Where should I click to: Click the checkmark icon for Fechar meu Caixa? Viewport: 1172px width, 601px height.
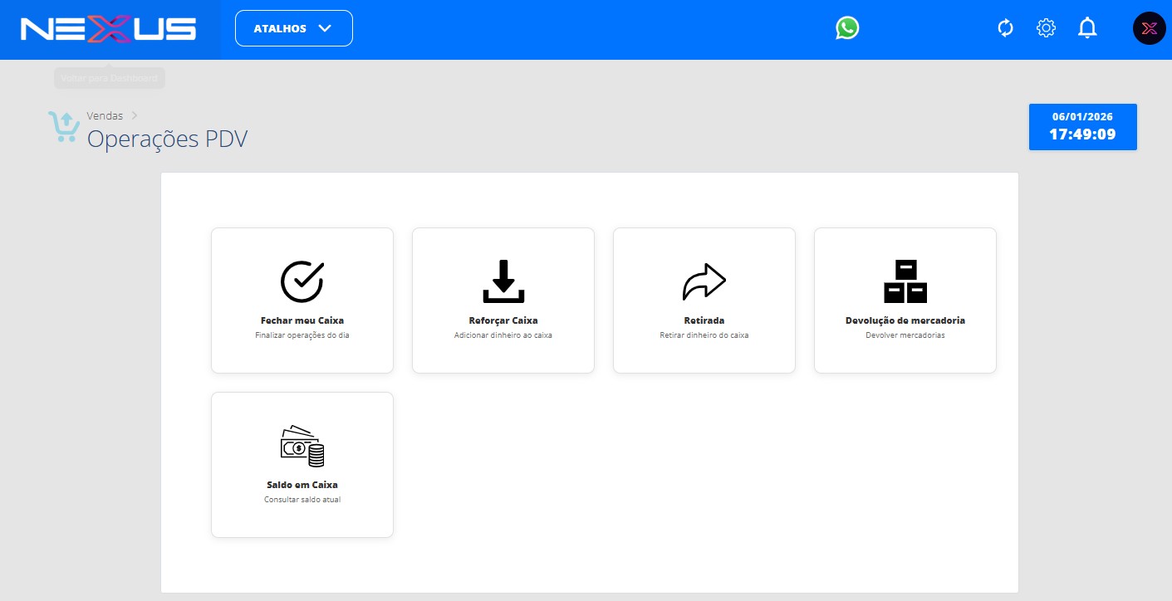coord(302,281)
